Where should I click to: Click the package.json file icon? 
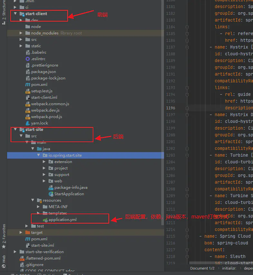pos(28,72)
